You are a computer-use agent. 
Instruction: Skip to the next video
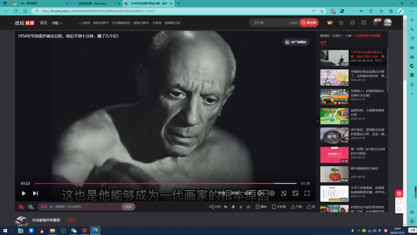36,193
